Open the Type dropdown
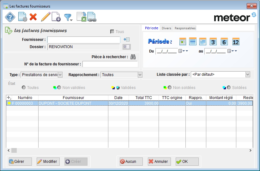 coord(60,75)
